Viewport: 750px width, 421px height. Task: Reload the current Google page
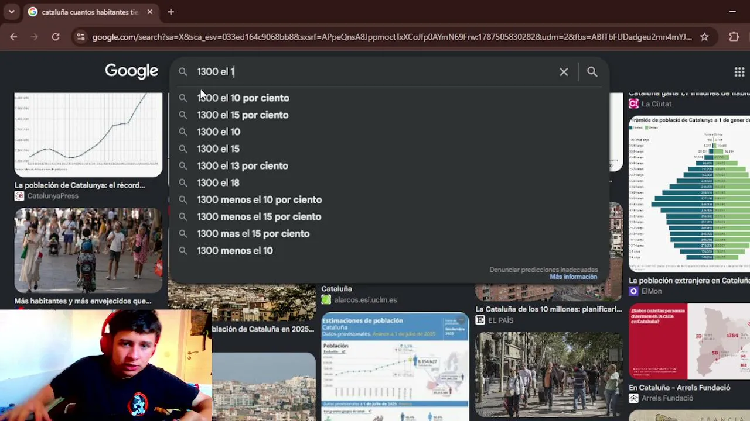[x=56, y=37]
